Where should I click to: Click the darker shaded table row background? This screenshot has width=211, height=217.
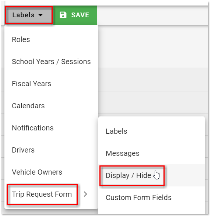pyautogui.click(x=153, y=80)
